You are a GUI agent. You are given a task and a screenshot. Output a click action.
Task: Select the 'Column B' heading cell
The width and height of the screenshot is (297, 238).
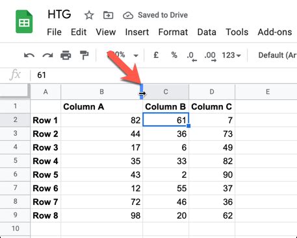[166, 106]
